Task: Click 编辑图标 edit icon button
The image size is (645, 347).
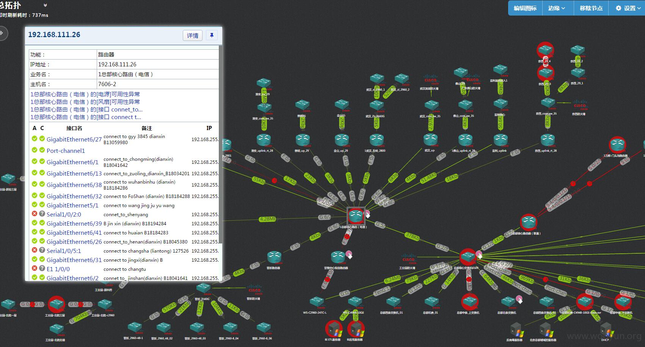Action: tap(525, 8)
